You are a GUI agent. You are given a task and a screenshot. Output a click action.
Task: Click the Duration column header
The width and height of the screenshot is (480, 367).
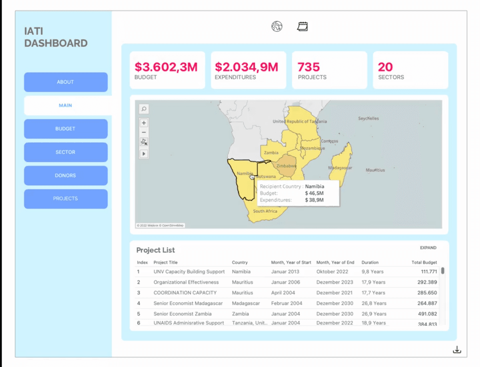click(370, 263)
